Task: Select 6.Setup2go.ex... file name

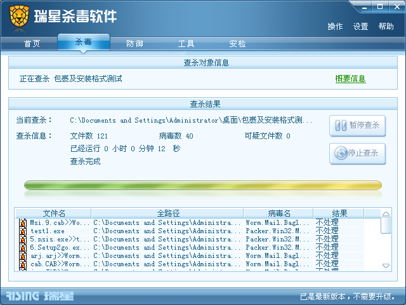Action: point(60,248)
